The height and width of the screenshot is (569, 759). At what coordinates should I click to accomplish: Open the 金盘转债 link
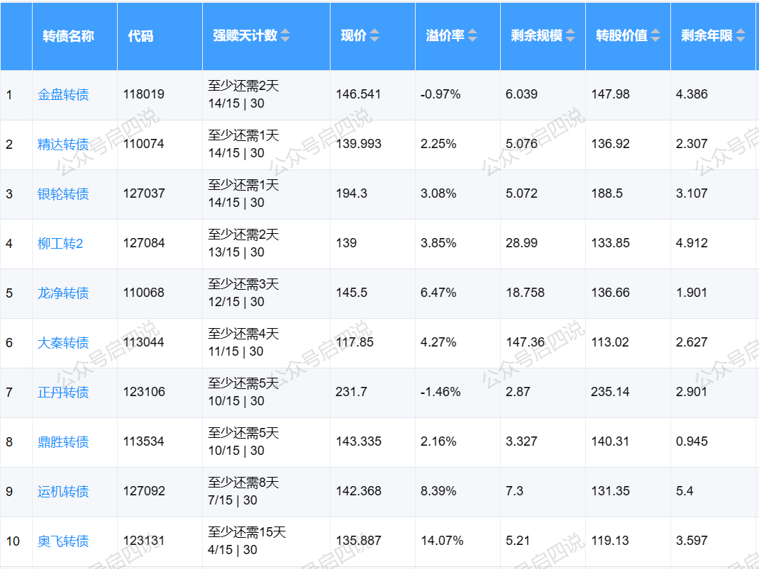(x=63, y=95)
